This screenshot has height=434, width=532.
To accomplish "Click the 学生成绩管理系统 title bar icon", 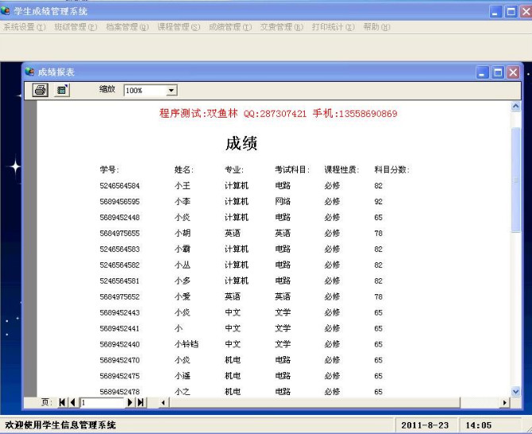I will [x=6, y=11].
